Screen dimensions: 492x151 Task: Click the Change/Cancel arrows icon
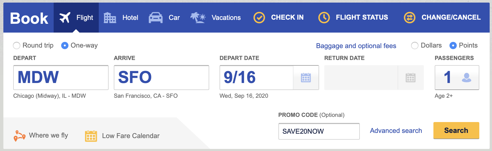tap(409, 17)
